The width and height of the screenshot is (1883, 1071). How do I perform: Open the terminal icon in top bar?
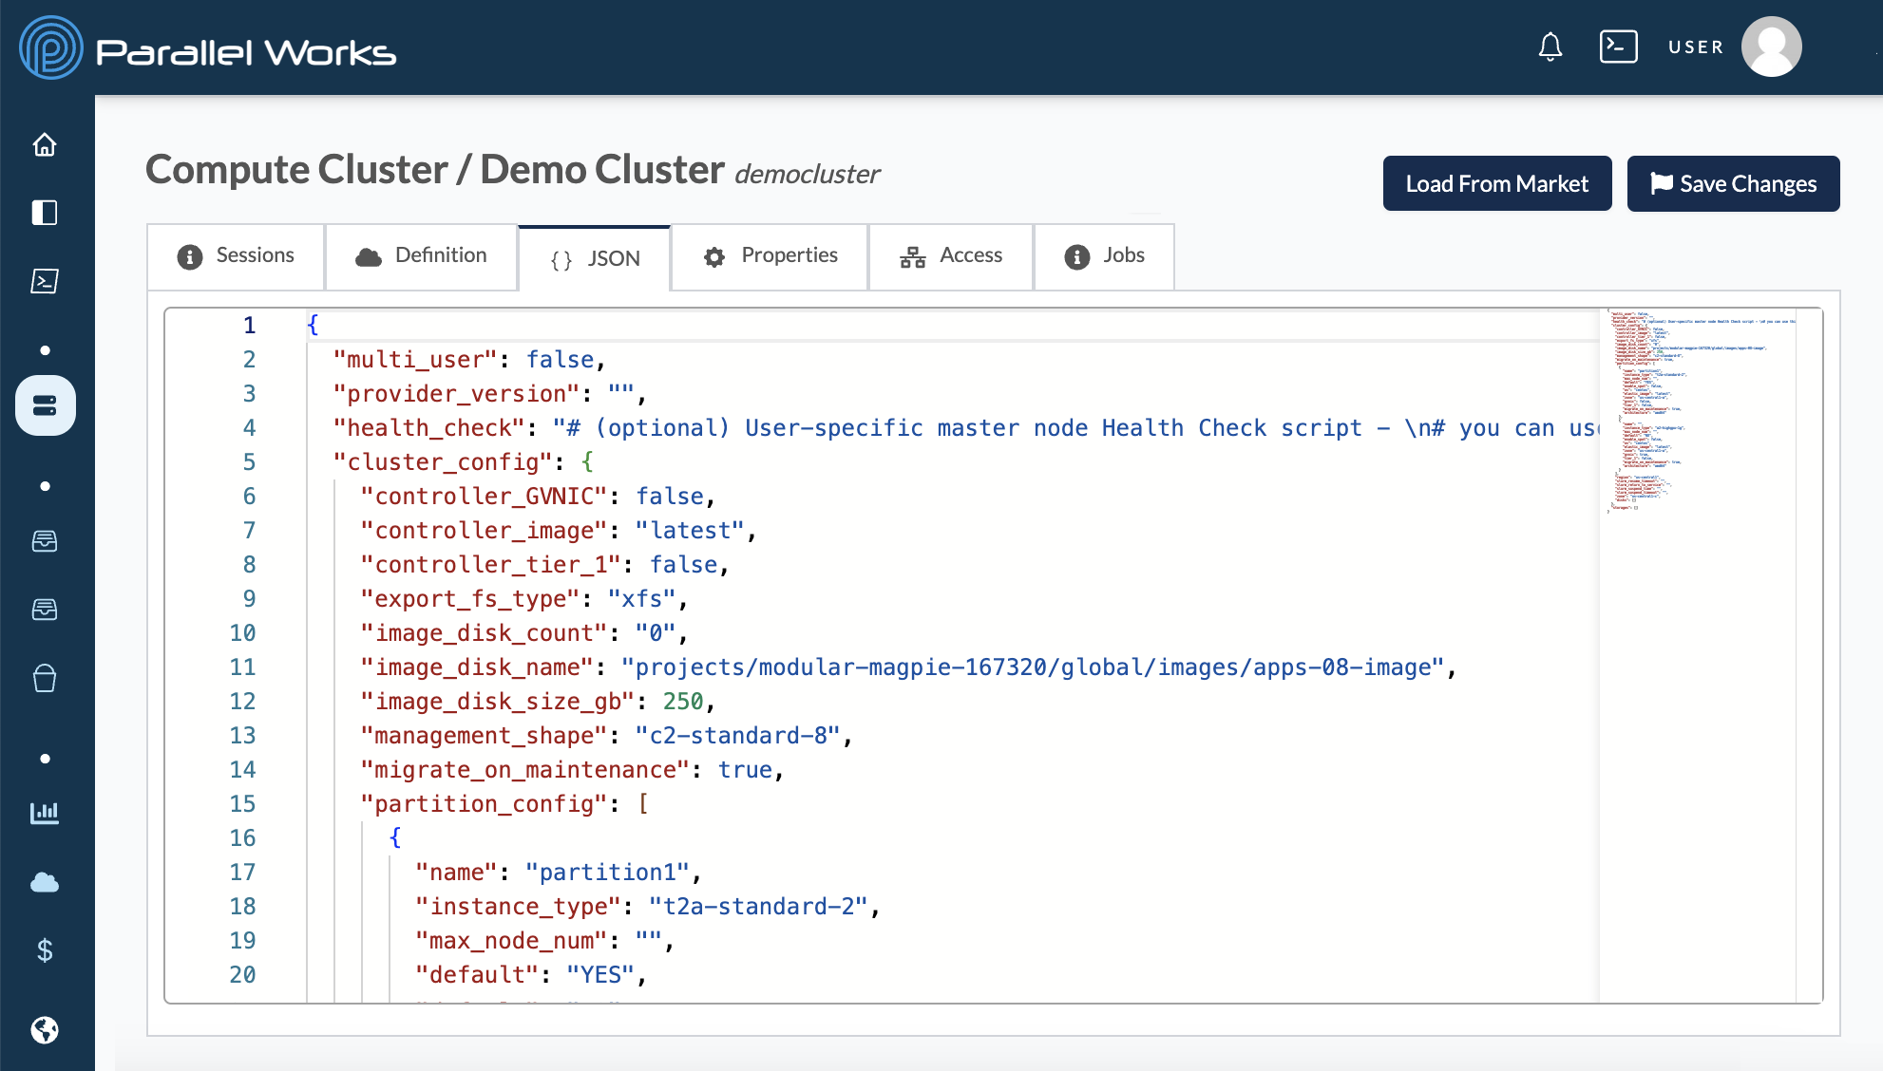pos(1619,47)
